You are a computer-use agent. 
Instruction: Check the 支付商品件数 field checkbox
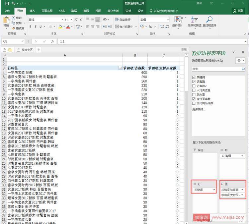[x=194, y=103]
